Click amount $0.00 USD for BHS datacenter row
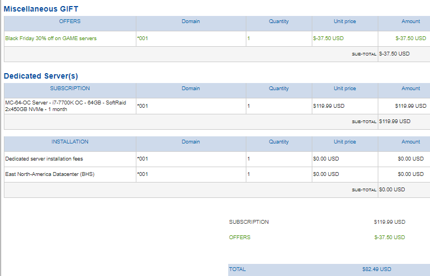Screen dimensions: 430x276 411,174
